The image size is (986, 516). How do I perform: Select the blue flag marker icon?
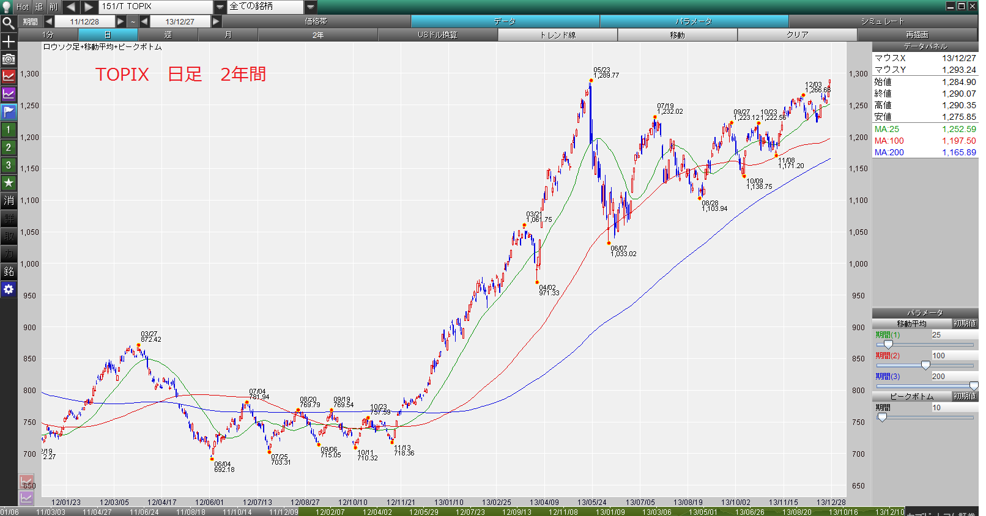click(9, 112)
